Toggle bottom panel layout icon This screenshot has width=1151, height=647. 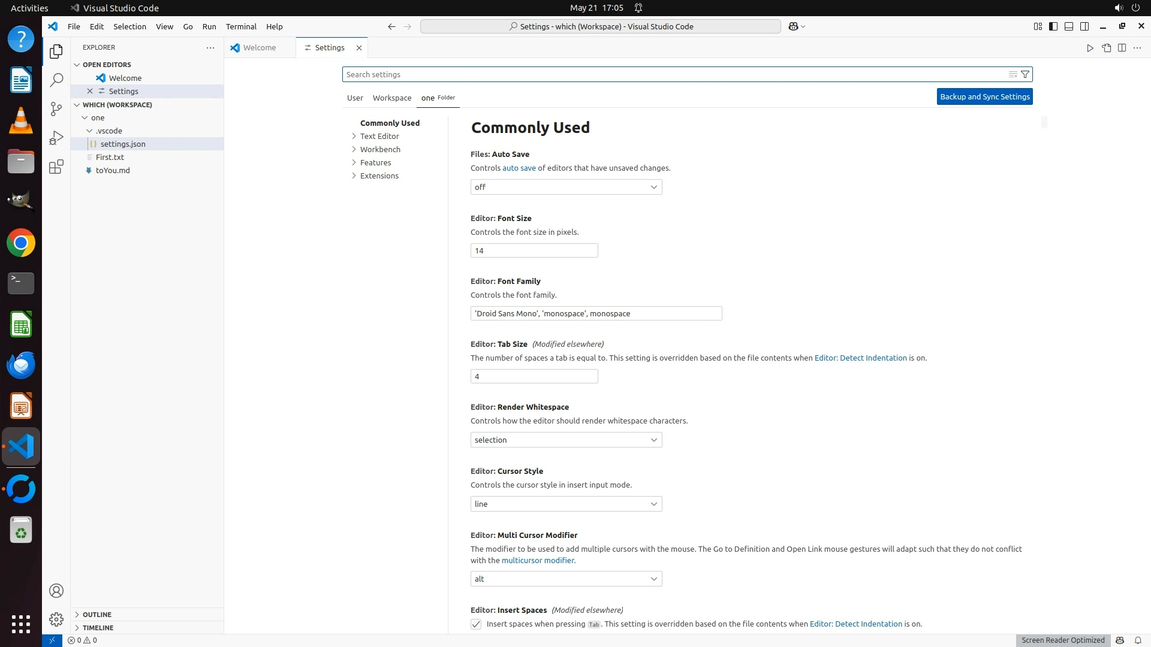coord(1069,26)
